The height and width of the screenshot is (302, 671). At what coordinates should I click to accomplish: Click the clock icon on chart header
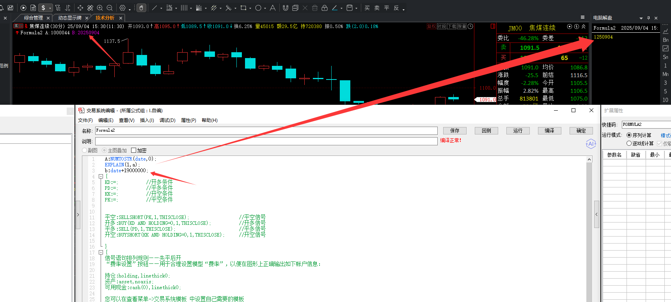pyautogui.click(x=470, y=26)
